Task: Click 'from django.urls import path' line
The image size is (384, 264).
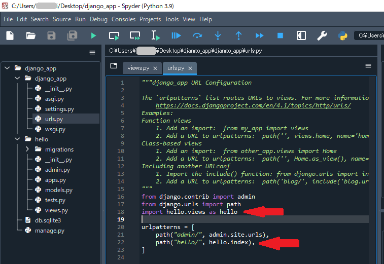Action: pyautogui.click(x=191, y=204)
